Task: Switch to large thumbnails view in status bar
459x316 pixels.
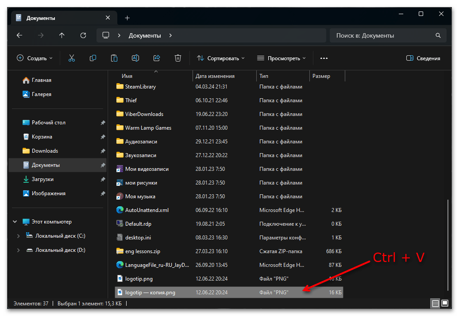Action: point(445,304)
